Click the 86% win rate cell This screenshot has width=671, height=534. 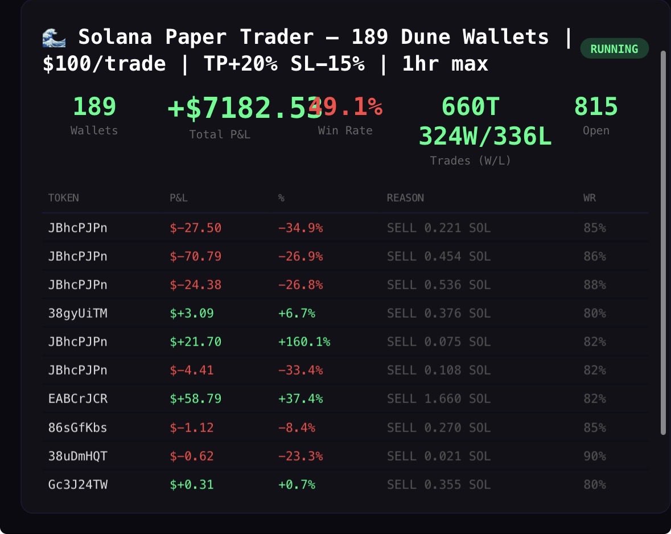pyautogui.click(x=594, y=257)
